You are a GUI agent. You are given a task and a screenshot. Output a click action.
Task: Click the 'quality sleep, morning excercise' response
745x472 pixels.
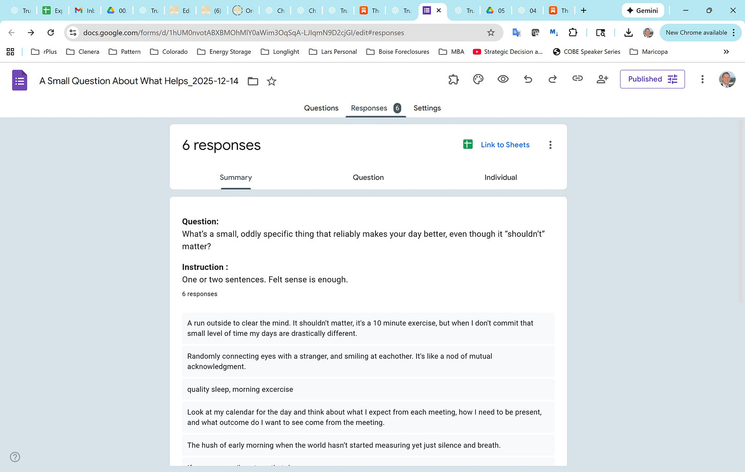(x=368, y=389)
